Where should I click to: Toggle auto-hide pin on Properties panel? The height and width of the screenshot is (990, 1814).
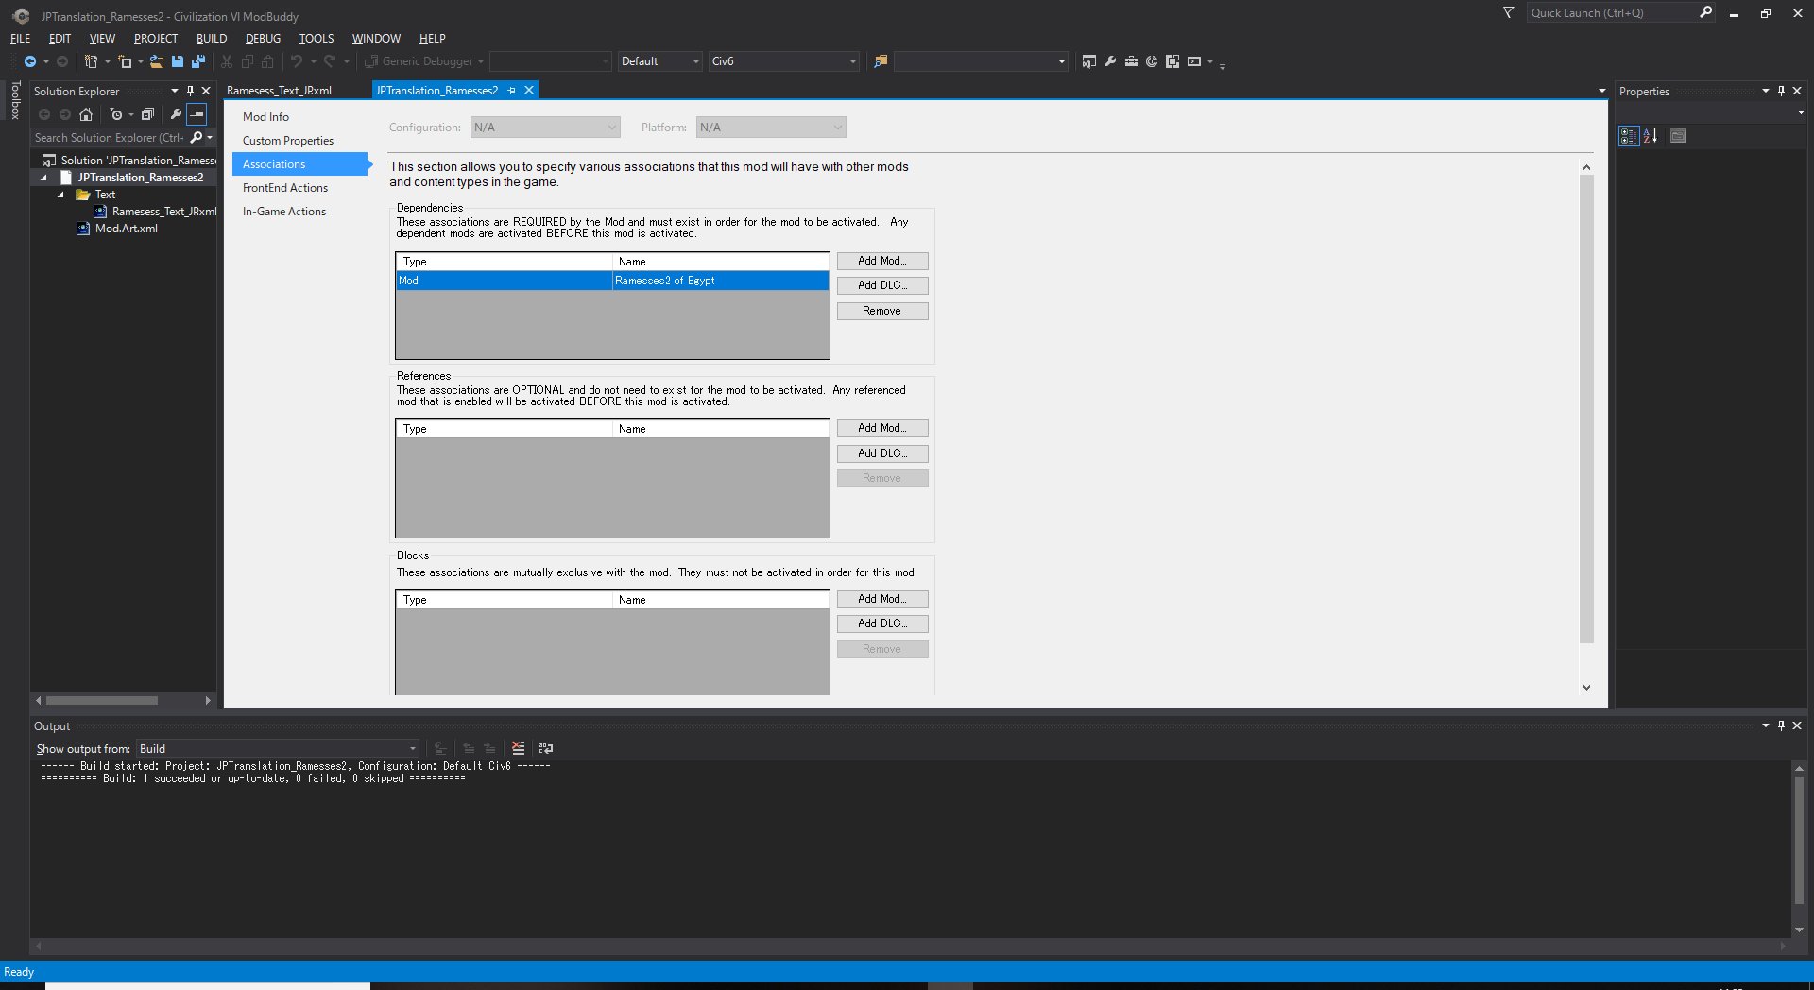point(1781,92)
